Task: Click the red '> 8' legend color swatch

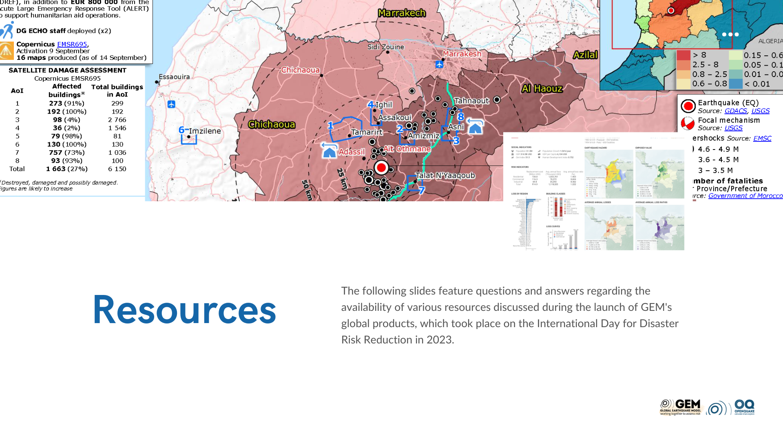Action: tap(683, 55)
